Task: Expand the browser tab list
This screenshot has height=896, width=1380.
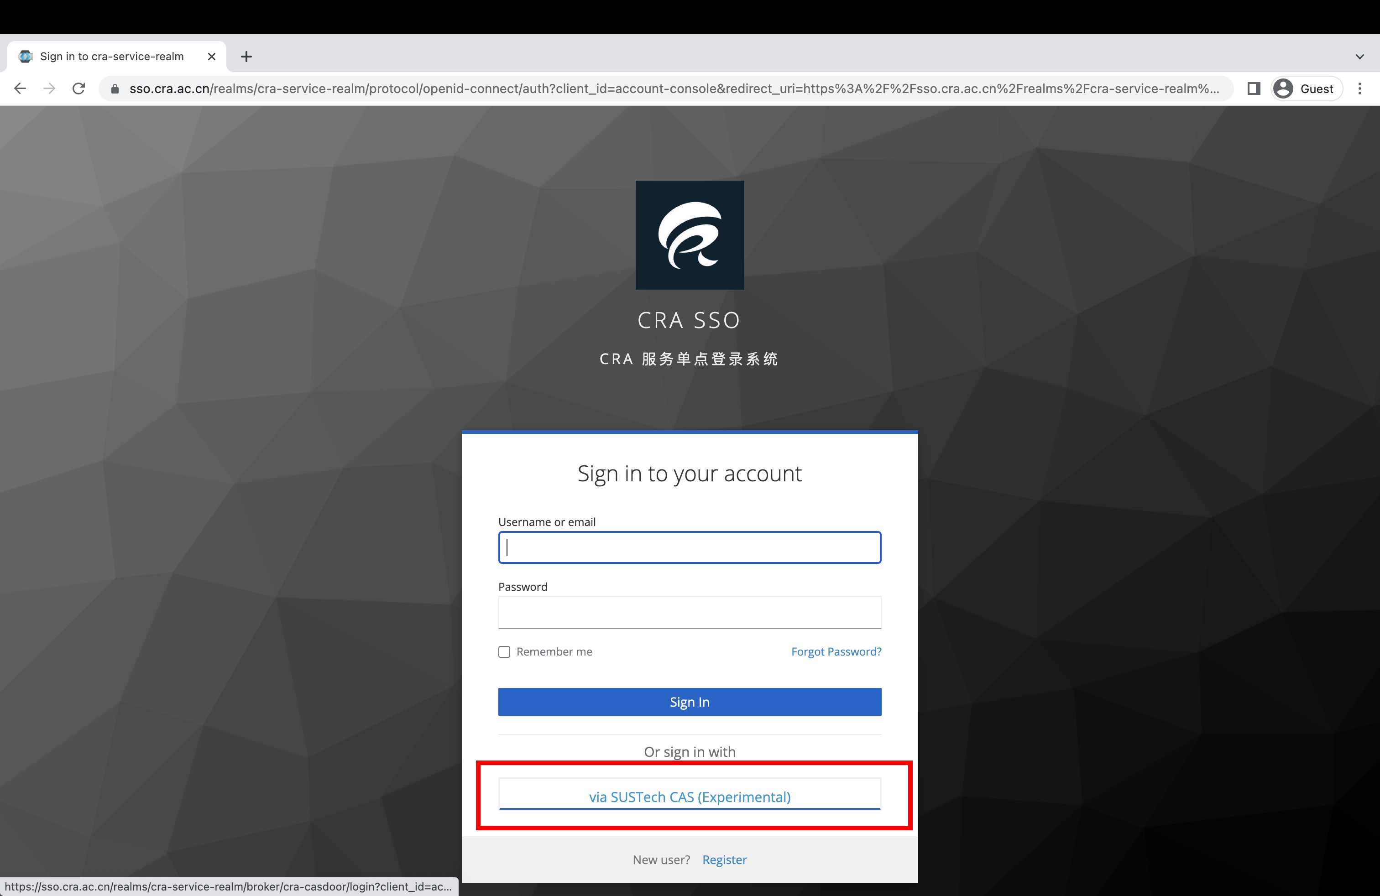Action: coord(1359,56)
